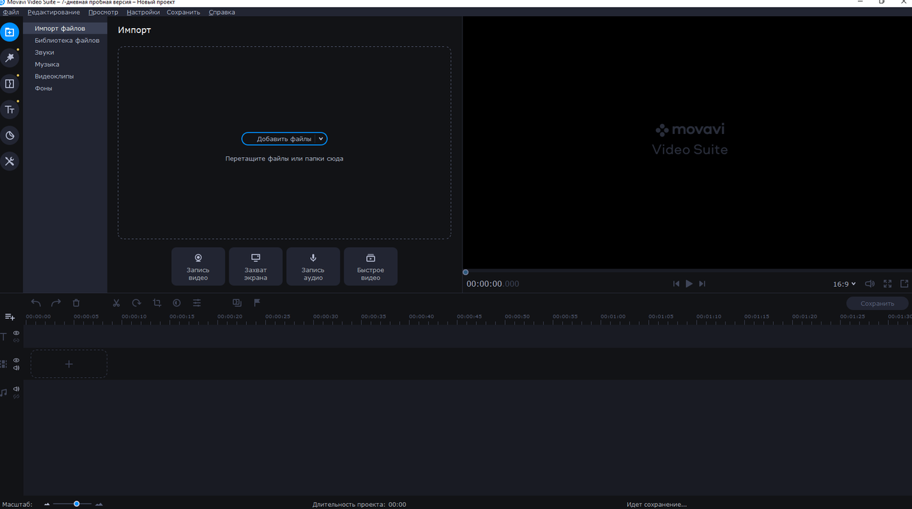Click the 00:00:00.000 timecode display
Viewport: 912px width, 509px height.
(493, 284)
